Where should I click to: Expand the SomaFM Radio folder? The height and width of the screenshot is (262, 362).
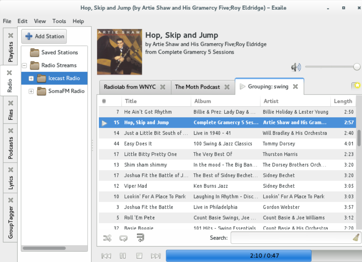[31, 91]
